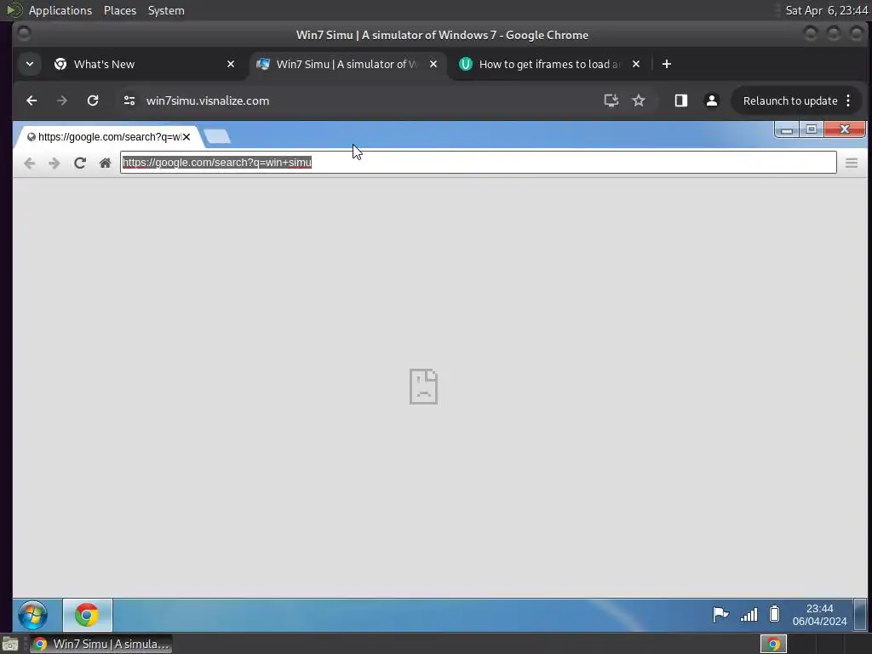Click the install app icon in address bar
The height and width of the screenshot is (654, 872).
(611, 100)
